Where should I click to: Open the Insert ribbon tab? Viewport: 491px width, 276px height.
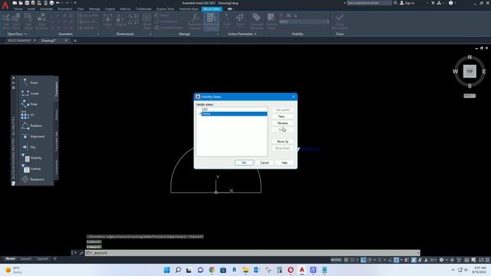pos(31,8)
